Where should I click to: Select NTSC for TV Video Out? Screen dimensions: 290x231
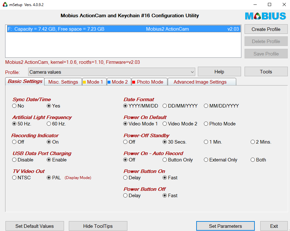[x=21, y=178]
